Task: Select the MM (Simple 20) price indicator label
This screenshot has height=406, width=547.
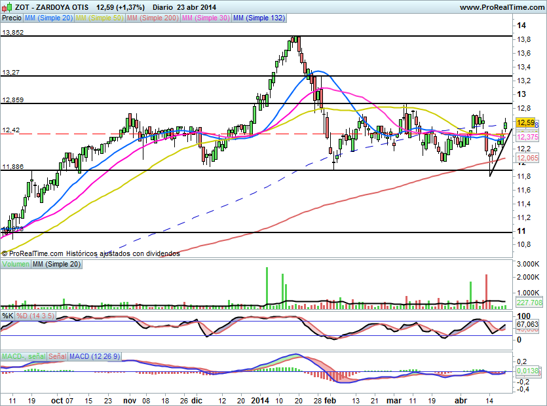Action: coord(48,18)
